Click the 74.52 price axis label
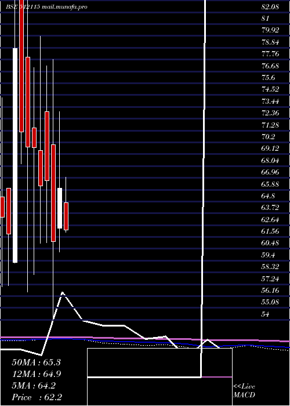 270,89
